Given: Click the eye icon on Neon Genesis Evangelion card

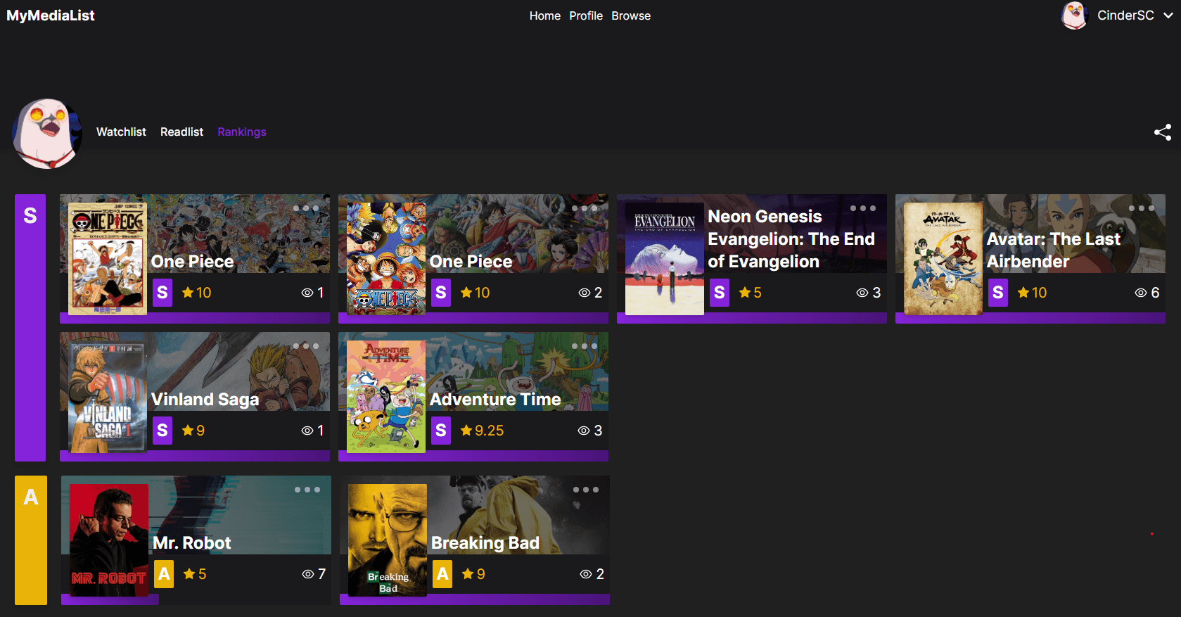Looking at the screenshot, I should point(862,293).
